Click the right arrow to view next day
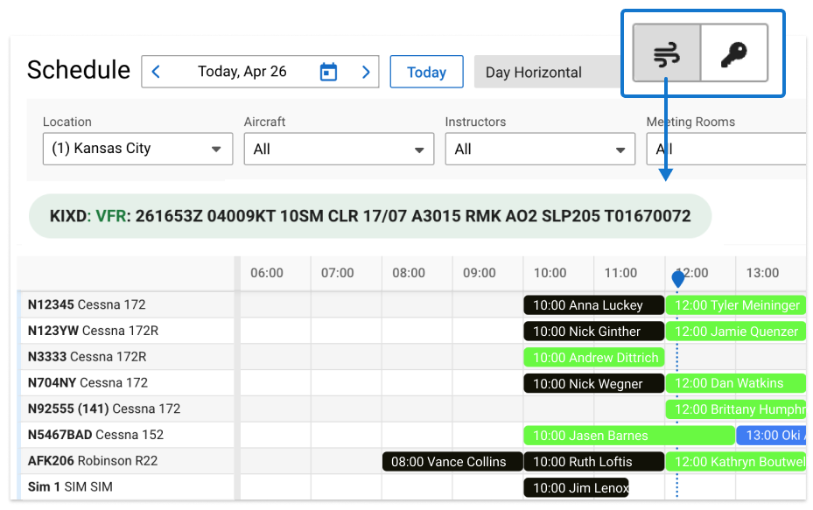Screen dimensions: 813x510 point(366,72)
